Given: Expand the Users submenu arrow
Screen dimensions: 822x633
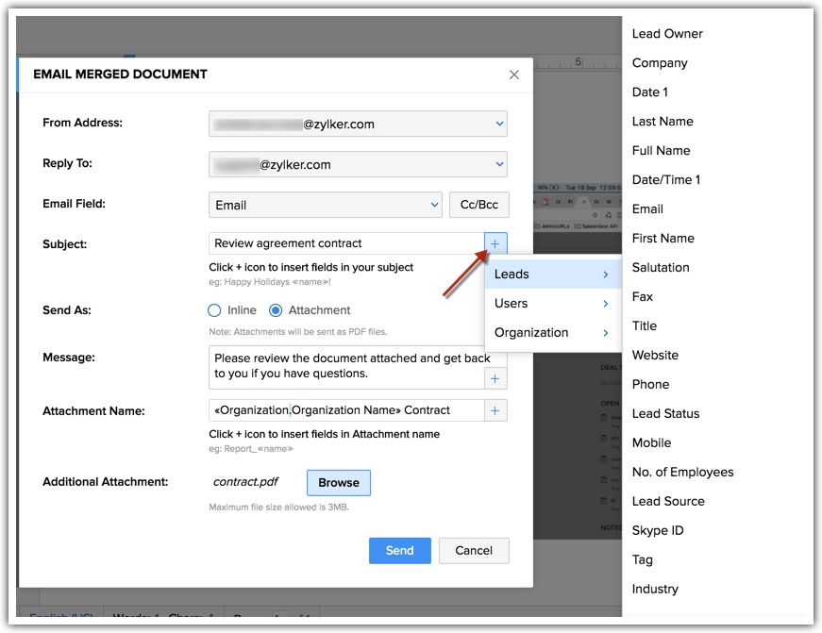Looking at the screenshot, I should click(606, 304).
